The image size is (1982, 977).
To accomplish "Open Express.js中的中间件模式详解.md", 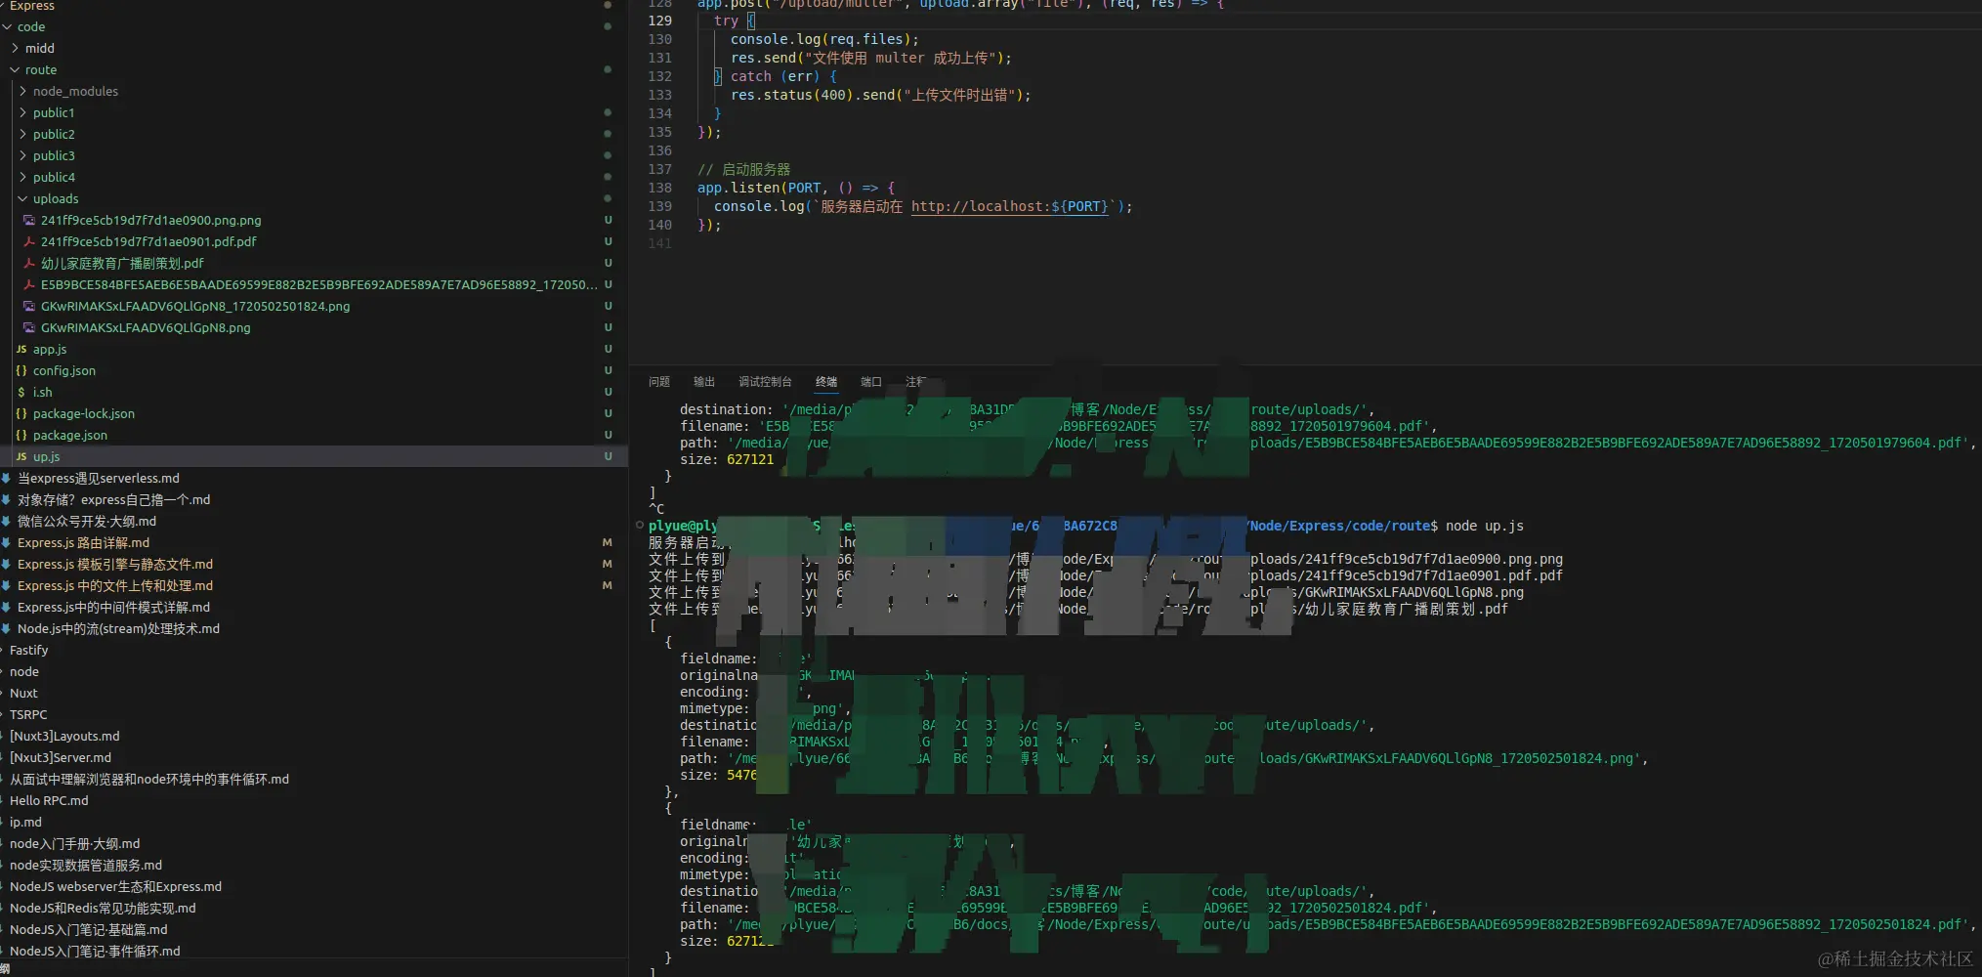I will pyautogui.click(x=113, y=608).
